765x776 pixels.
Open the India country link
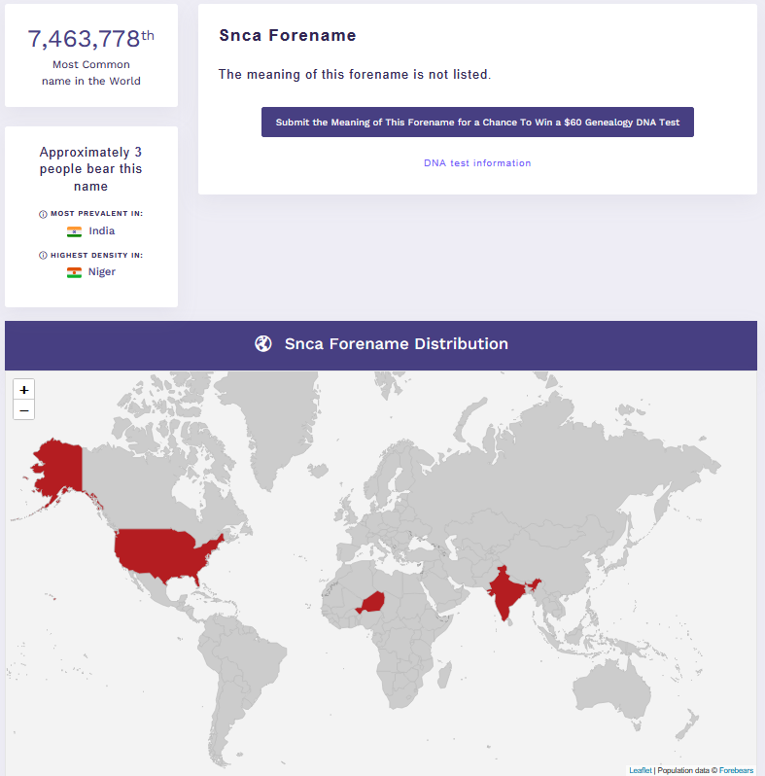pos(101,231)
